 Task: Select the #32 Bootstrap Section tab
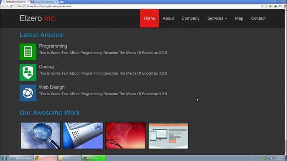tap(16, 2)
